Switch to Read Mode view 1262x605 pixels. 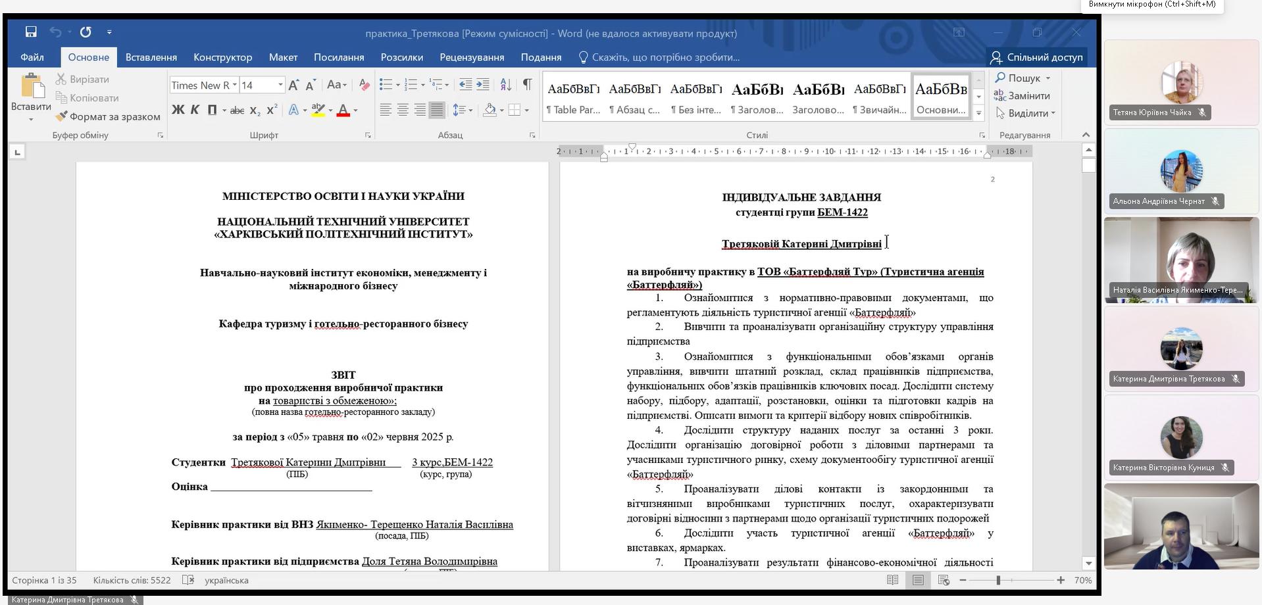[892, 580]
